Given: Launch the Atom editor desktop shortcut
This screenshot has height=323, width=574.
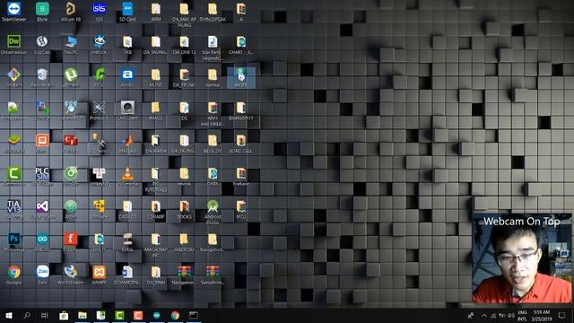Looking at the screenshot, I should click(71, 209).
